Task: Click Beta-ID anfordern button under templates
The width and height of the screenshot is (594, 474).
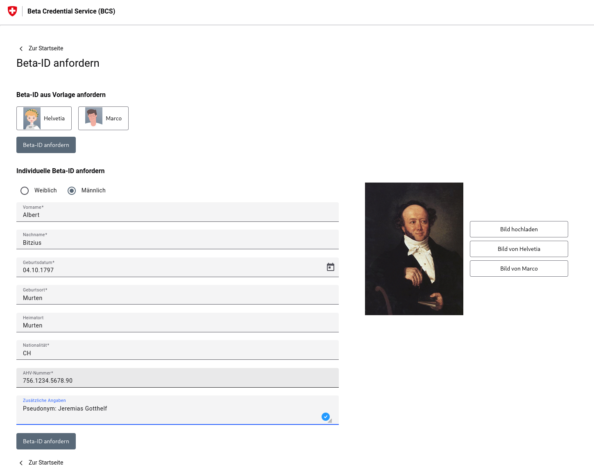Action: point(46,145)
